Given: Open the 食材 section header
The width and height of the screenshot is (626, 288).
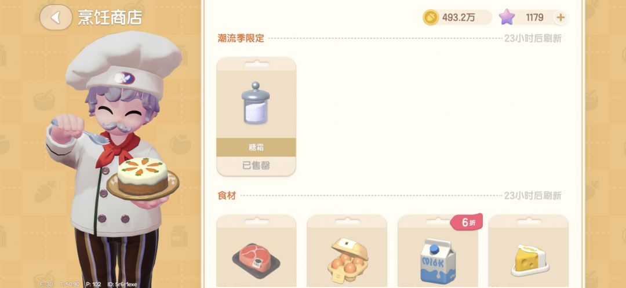Looking at the screenshot, I should tap(227, 195).
